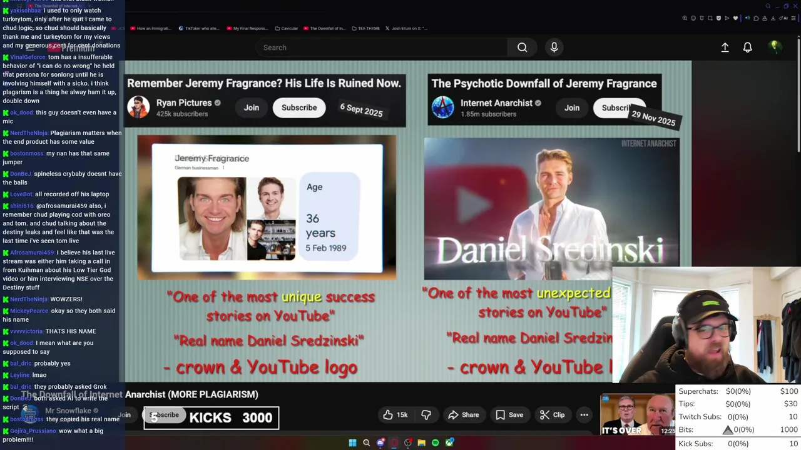Viewport: 801px width, 450px height.
Task: Click chat username 'MickeyPearce'
Action: pos(29,311)
